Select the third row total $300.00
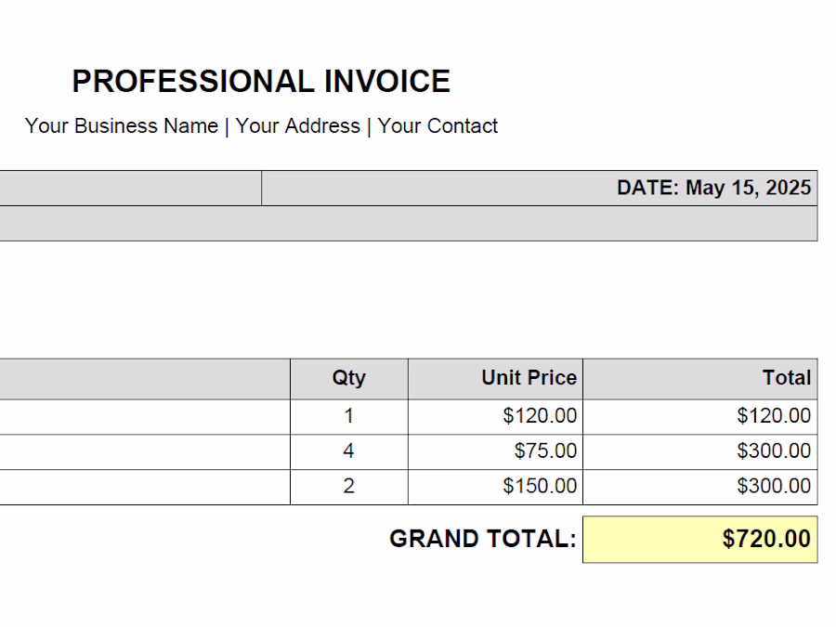The width and height of the screenshot is (836, 627). coord(700,487)
